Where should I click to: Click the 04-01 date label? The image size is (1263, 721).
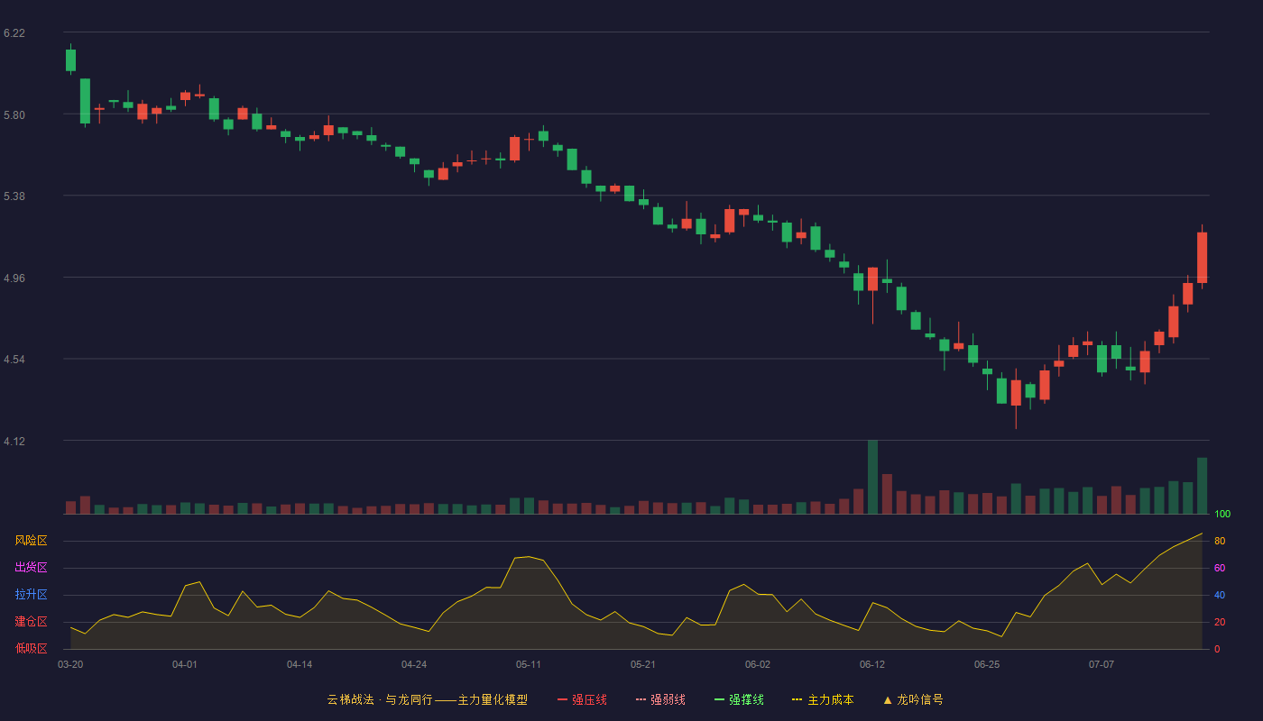pos(185,664)
